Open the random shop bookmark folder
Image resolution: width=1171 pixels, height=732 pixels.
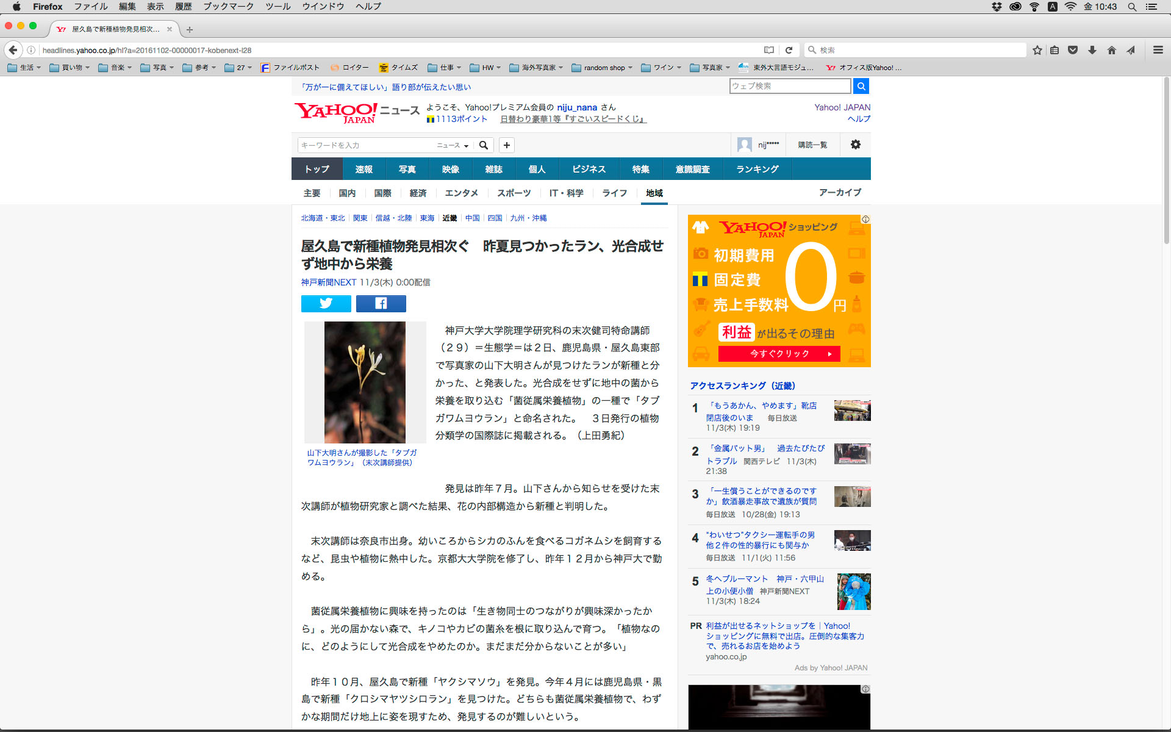[x=603, y=68]
